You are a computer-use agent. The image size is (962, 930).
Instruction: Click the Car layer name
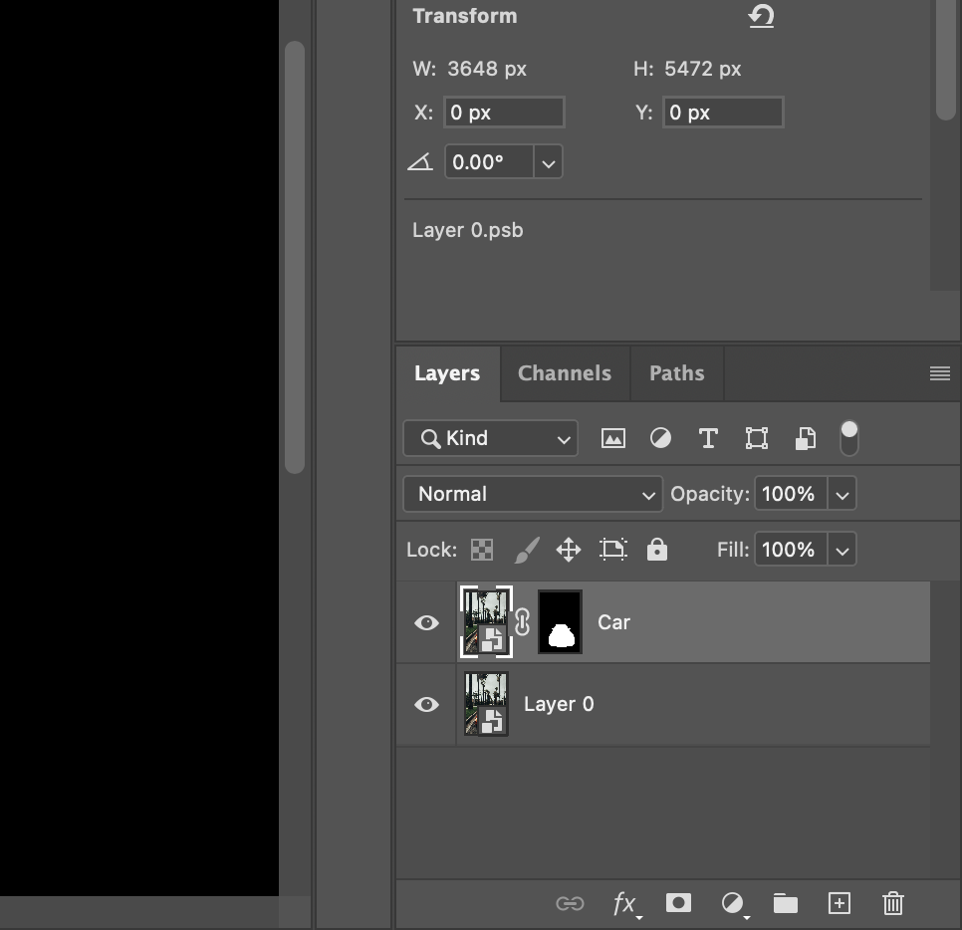[x=613, y=622]
